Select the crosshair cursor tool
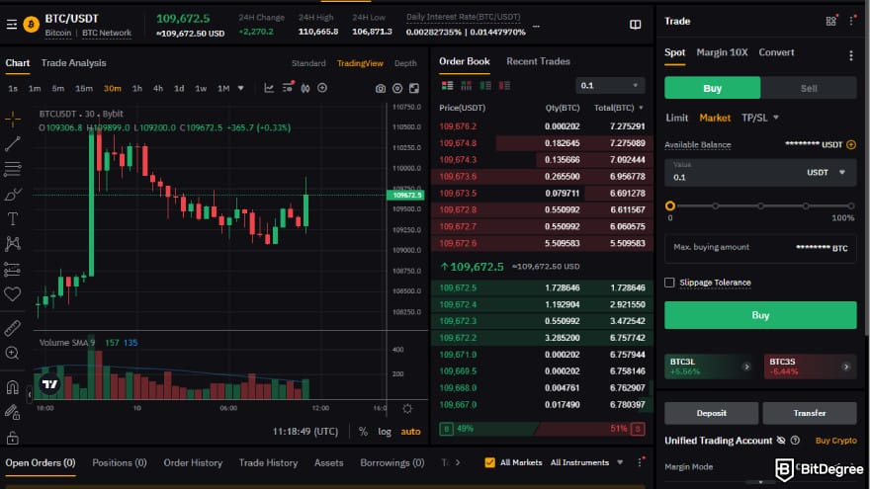 tap(12, 119)
